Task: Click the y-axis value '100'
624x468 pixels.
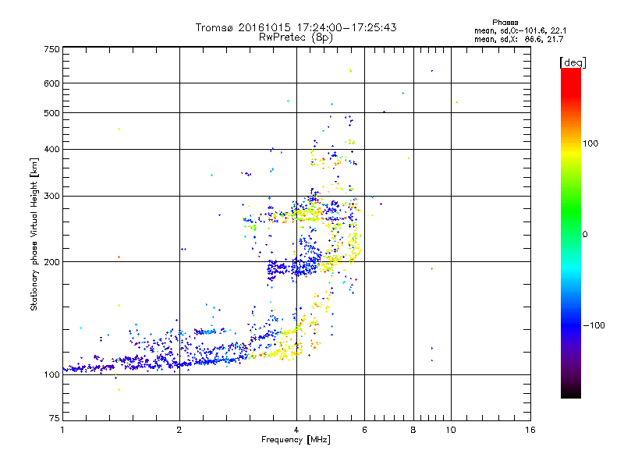Action: (51, 375)
